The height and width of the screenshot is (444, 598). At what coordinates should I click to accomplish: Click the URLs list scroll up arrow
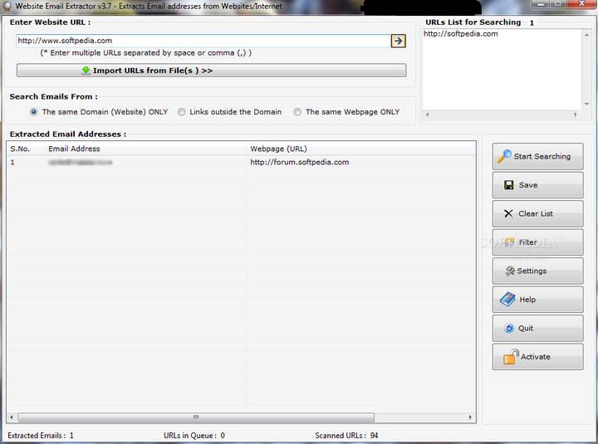(x=586, y=35)
